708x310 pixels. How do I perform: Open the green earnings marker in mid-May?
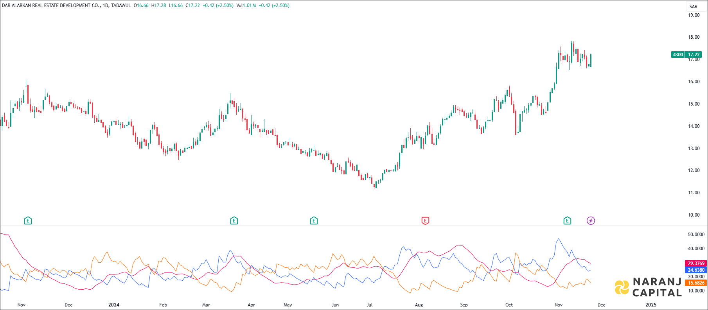point(314,221)
